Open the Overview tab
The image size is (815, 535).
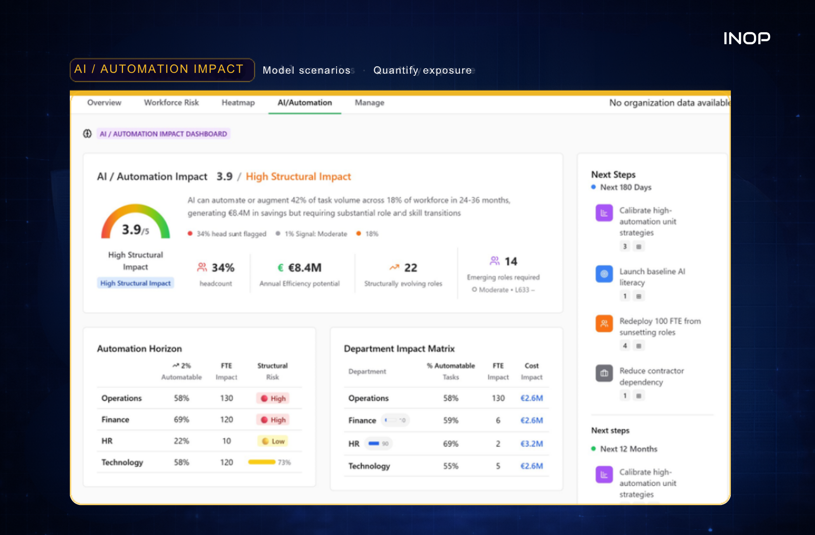(x=104, y=103)
